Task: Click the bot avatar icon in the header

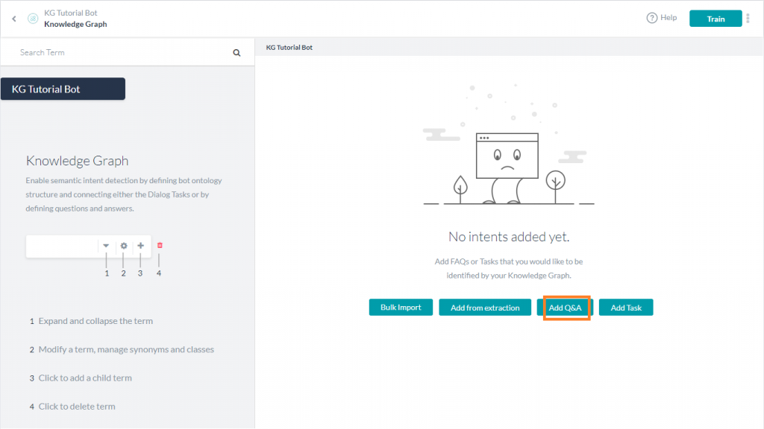Action: click(x=33, y=17)
